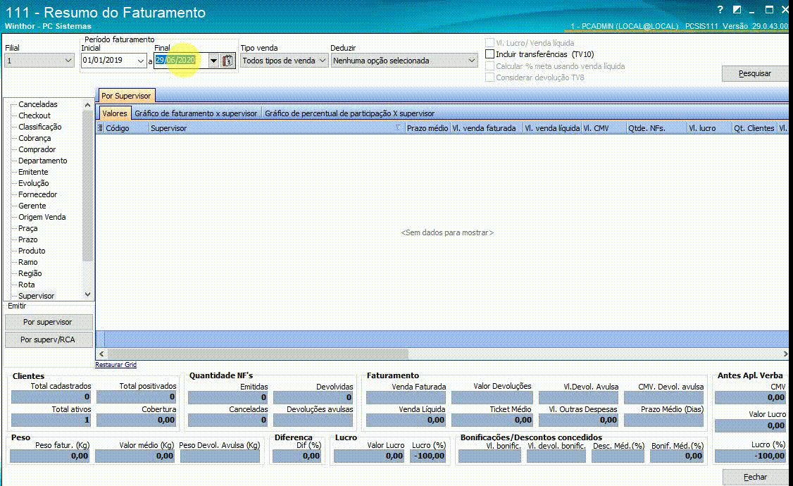This screenshot has width=793, height=486.
Task: Open Gráfico de faturamento x supervisor tab
Action: [196, 113]
